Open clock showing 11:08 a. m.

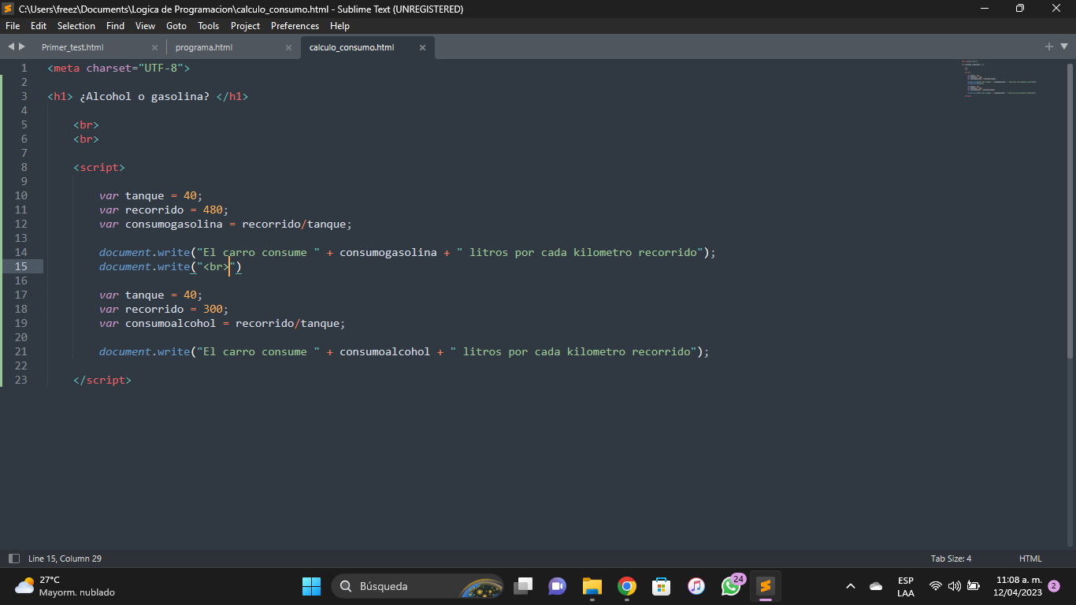click(1018, 586)
